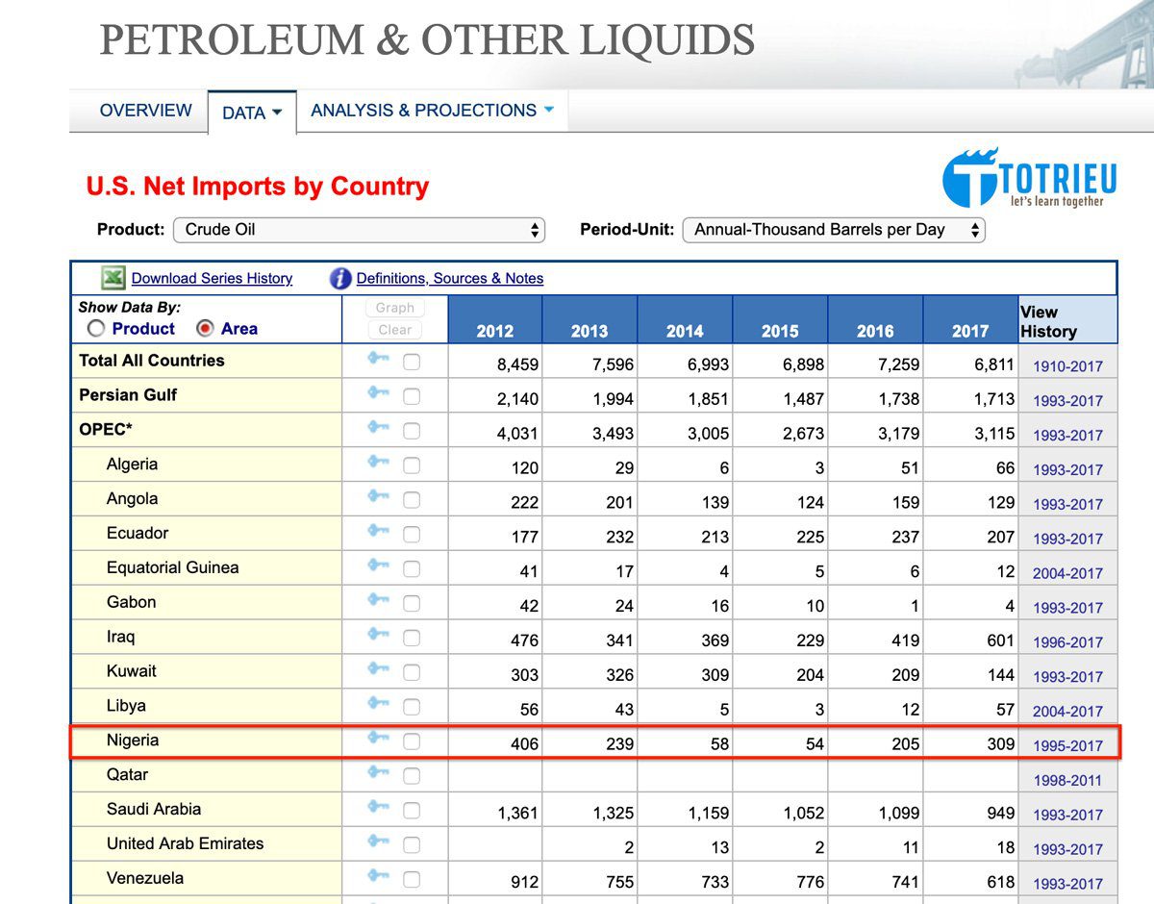
Task: Click the key icon in Iraq row
Action: (x=378, y=636)
